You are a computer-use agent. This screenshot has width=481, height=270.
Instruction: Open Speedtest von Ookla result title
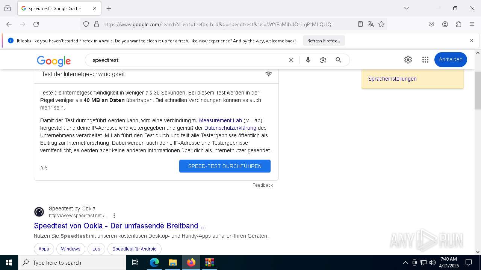[x=120, y=226]
